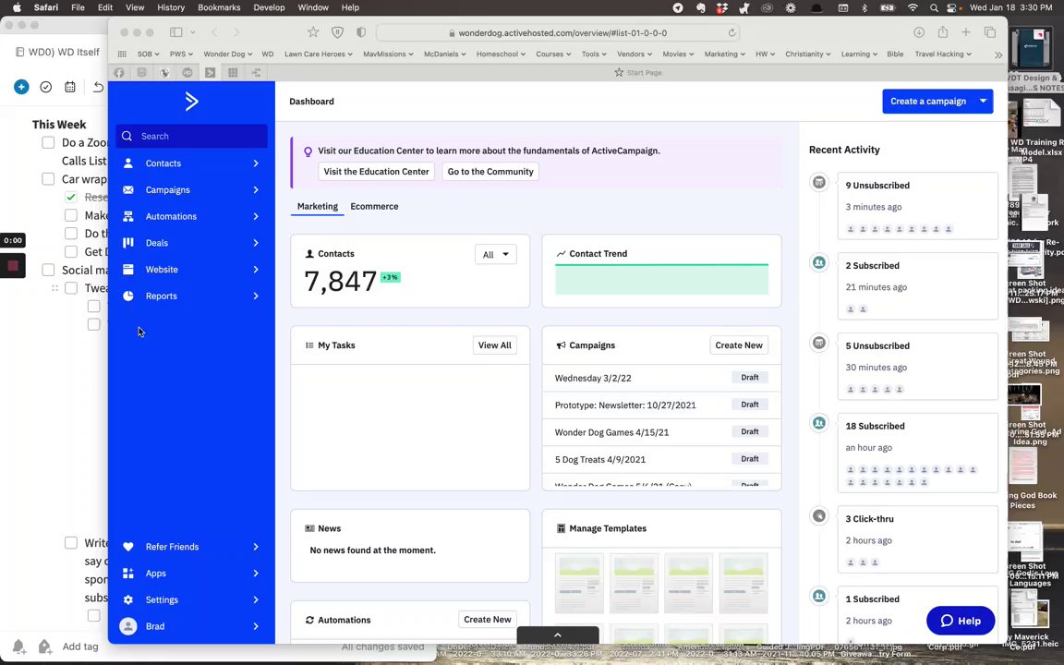Screen dimensions: 1064x665
Task: Click the Safari reload page icon
Action: click(x=731, y=32)
